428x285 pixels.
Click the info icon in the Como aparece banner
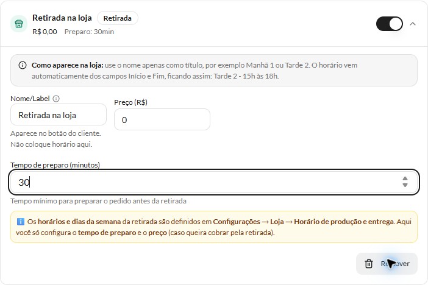[x=23, y=65]
